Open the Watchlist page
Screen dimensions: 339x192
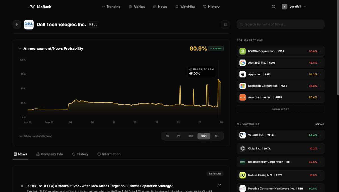pyautogui.click(x=185, y=7)
